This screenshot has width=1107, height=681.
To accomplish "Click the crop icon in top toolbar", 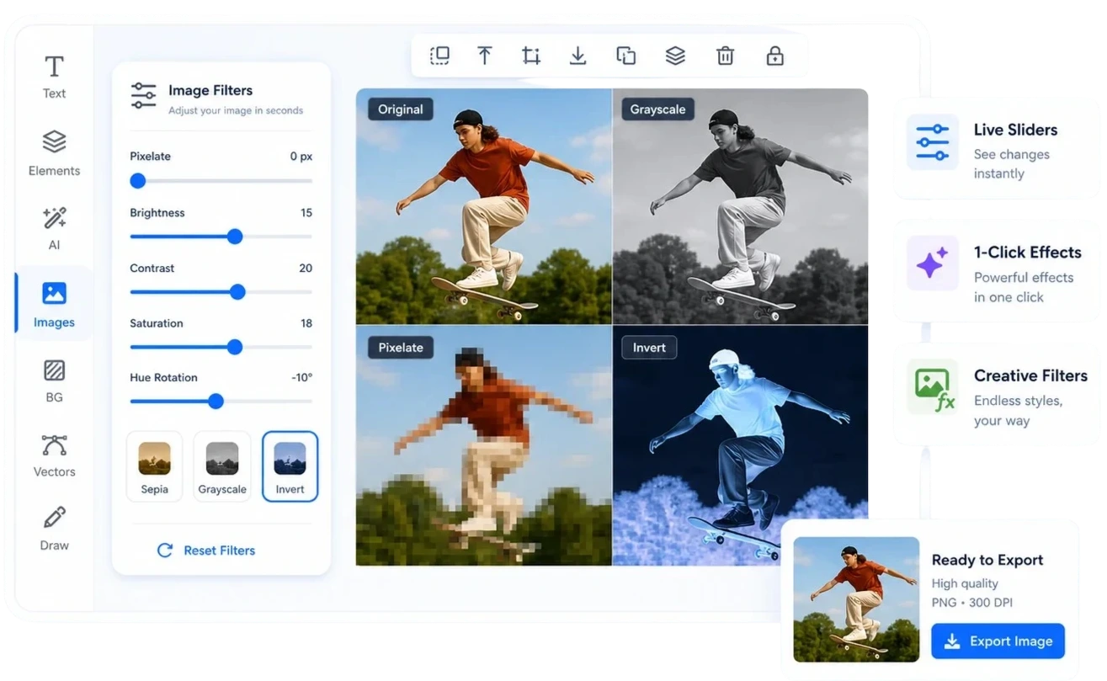I will click(x=531, y=56).
